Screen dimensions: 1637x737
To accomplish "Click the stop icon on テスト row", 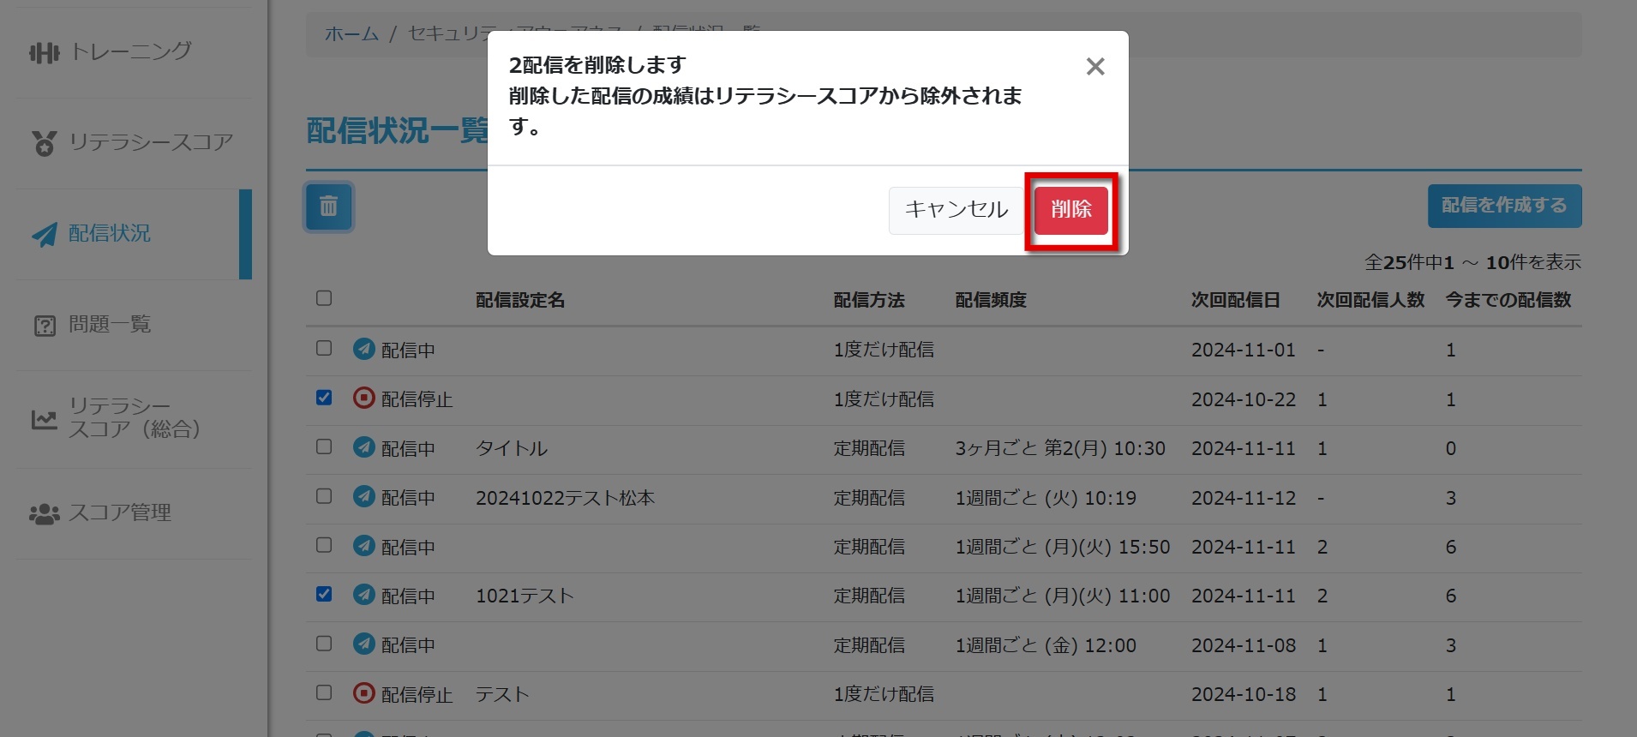I will (364, 693).
